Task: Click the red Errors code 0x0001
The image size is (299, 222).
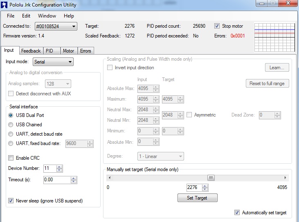Action: [237, 36]
